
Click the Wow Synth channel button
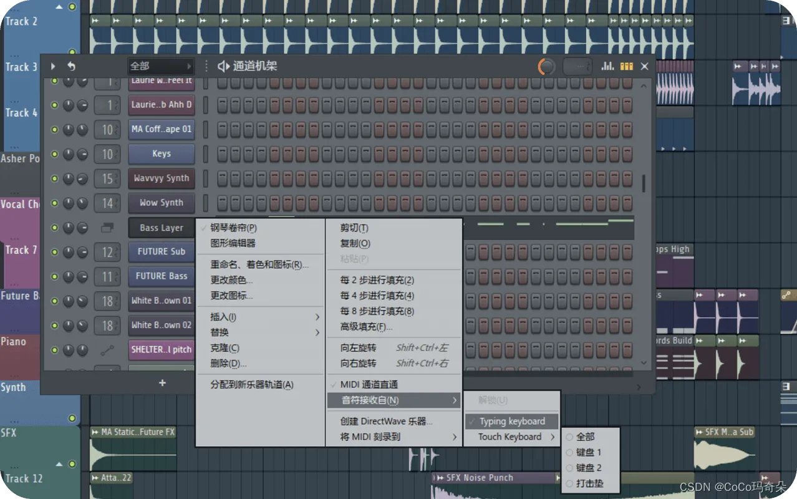pyautogui.click(x=162, y=203)
